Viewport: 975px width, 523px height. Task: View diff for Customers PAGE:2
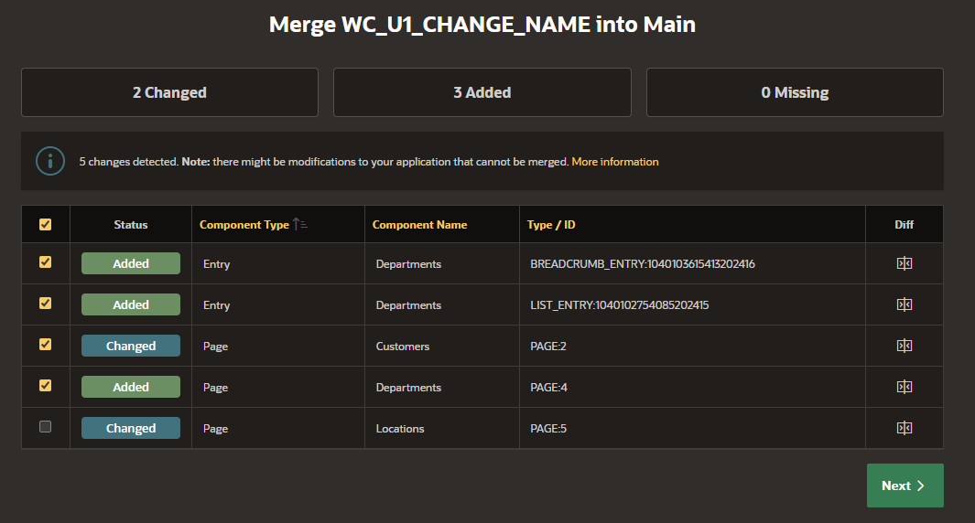coord(905,346)
